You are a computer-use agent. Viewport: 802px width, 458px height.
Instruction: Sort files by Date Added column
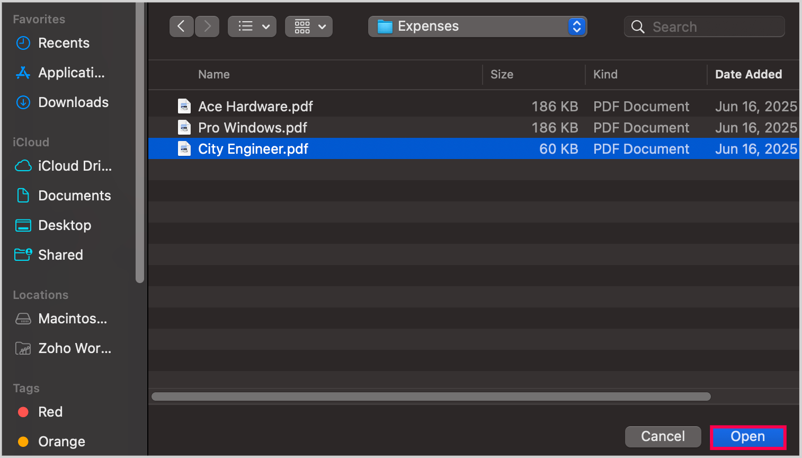click(x=748, y=74)
